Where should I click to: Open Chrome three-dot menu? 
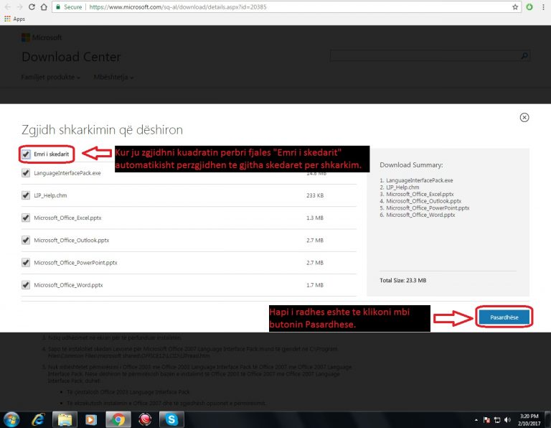point(543,6)
